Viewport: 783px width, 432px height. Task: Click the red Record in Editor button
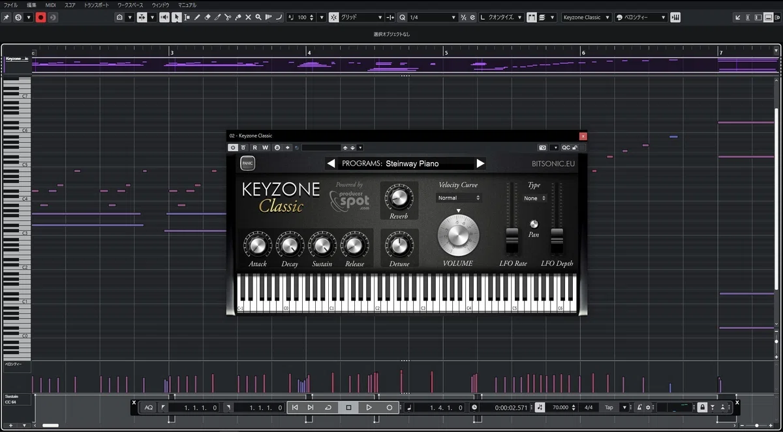tap(40, 17)
